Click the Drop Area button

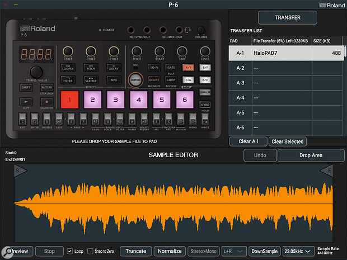[x=311, y=155]
